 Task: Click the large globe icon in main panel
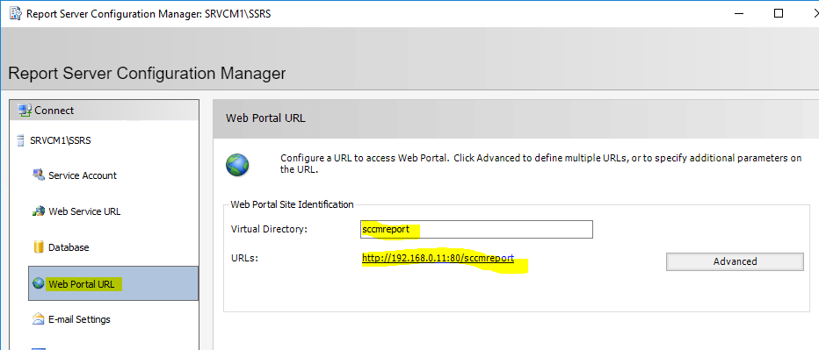[x=237, y=164]
